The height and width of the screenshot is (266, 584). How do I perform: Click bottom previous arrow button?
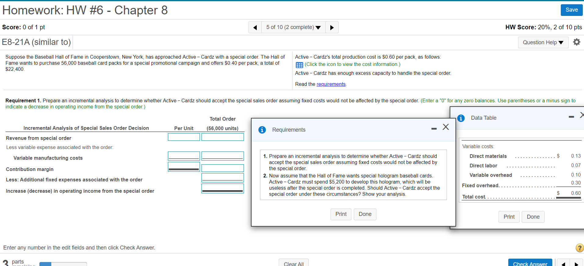(563, 263)
